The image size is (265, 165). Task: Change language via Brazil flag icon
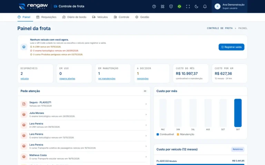point(179,7)
